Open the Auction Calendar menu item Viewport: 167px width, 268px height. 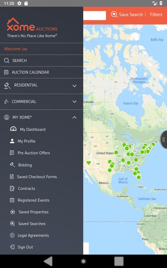[41, 72]
